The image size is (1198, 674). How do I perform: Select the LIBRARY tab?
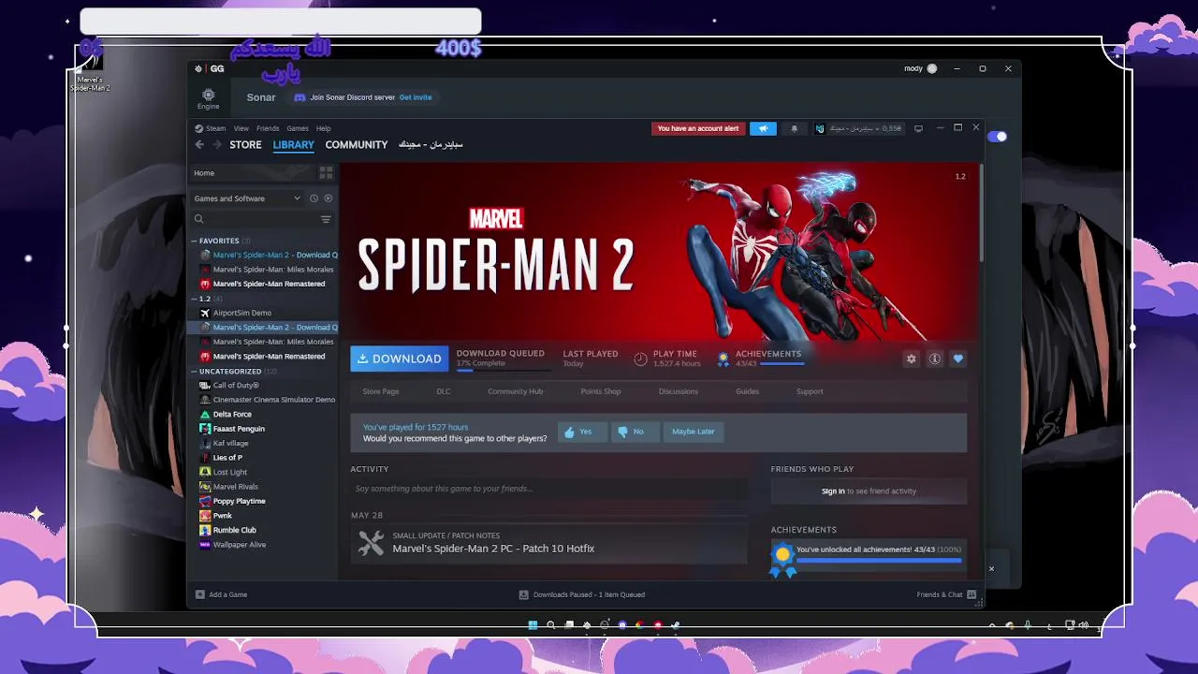click(294, 145)
